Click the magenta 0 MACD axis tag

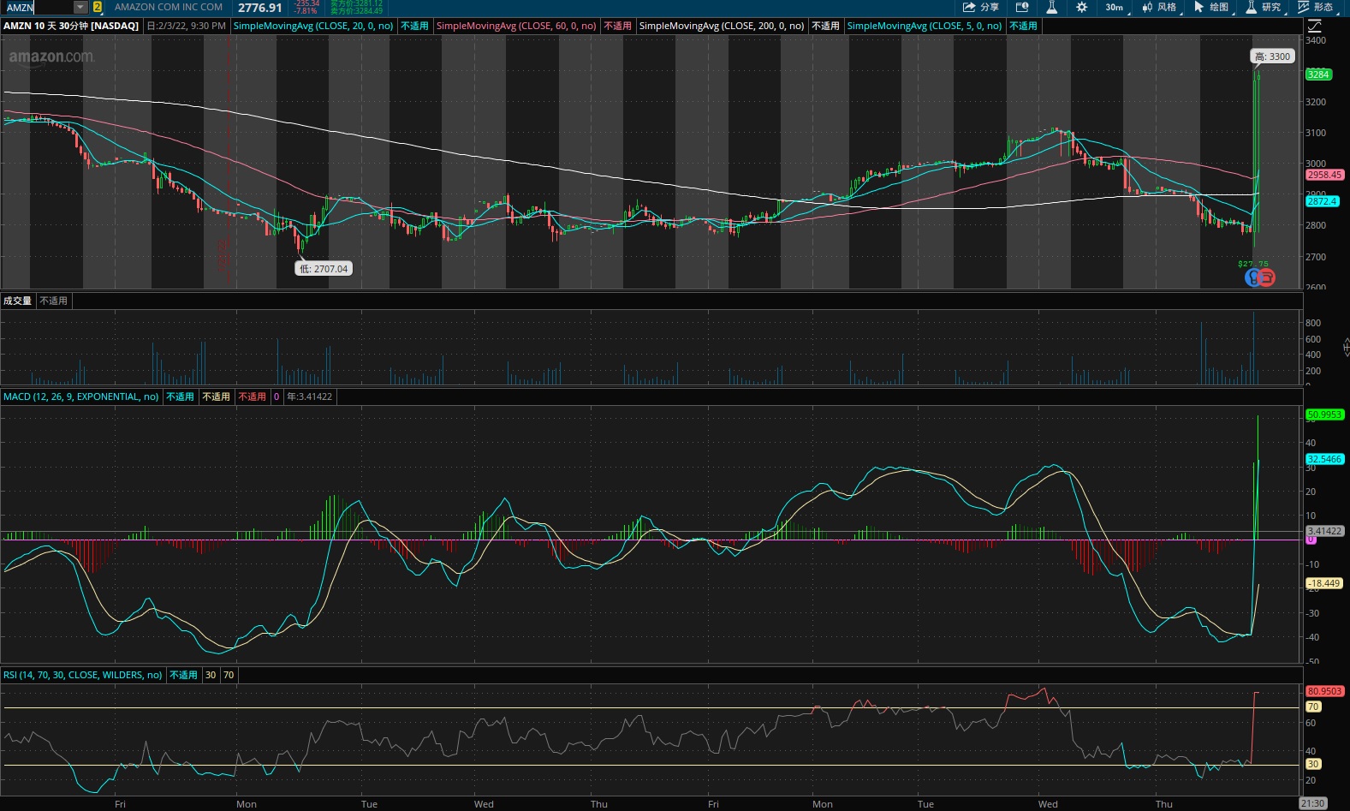[1311, 540]
